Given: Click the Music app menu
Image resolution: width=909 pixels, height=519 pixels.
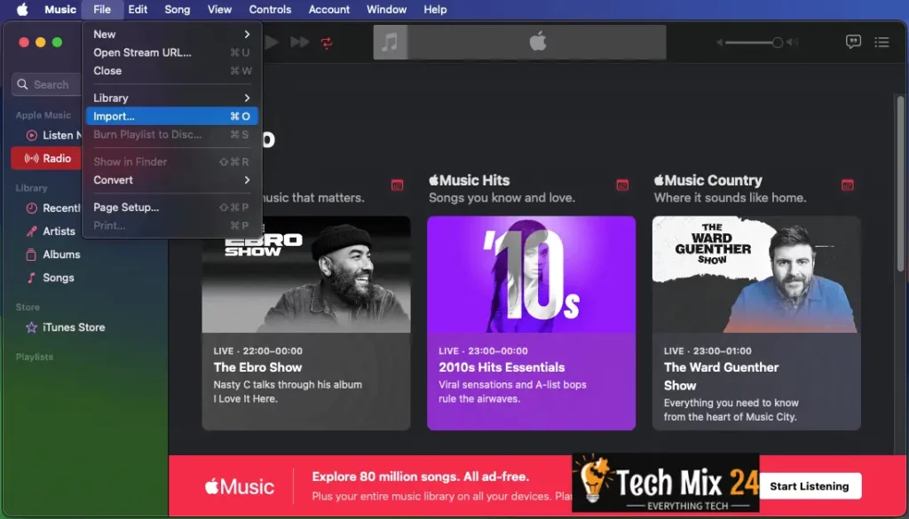Looking at the screenshot, I should 60,9.
